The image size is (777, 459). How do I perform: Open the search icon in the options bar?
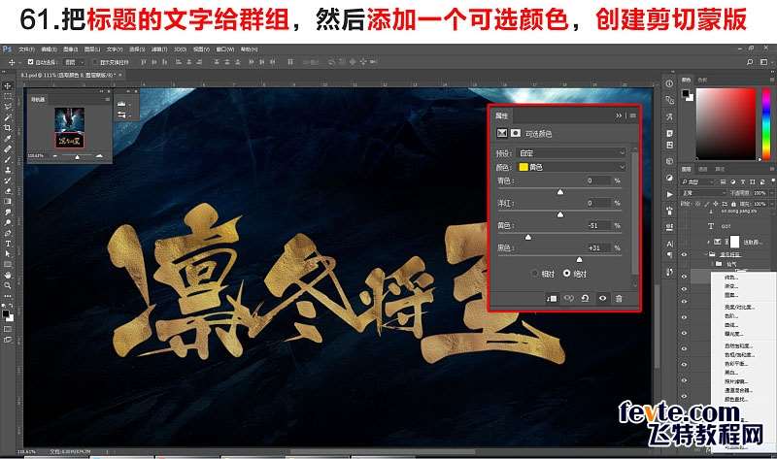(x=750, y=62)
